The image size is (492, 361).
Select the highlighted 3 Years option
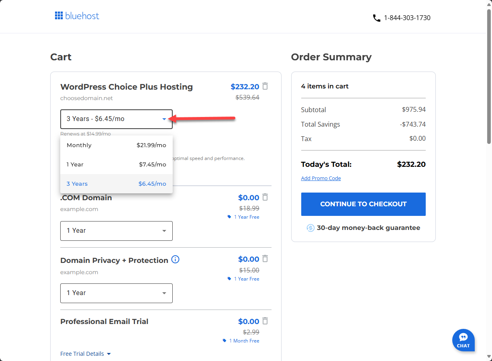point(116,183)
